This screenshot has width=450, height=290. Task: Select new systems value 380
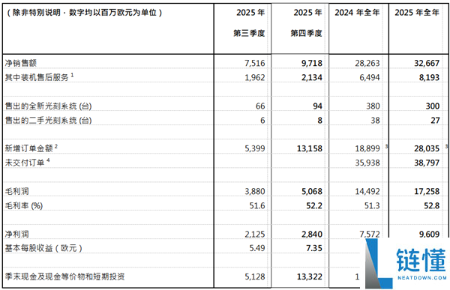[373, 106]
